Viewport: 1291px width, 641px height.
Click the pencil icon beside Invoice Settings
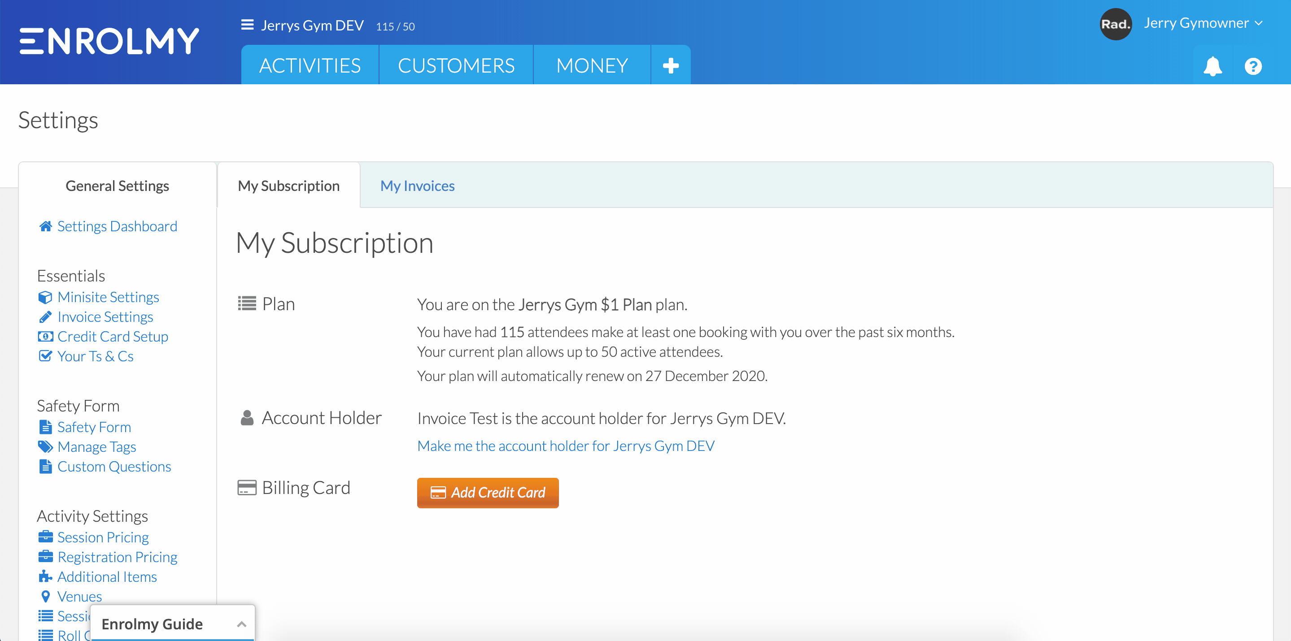coord(45,316)
